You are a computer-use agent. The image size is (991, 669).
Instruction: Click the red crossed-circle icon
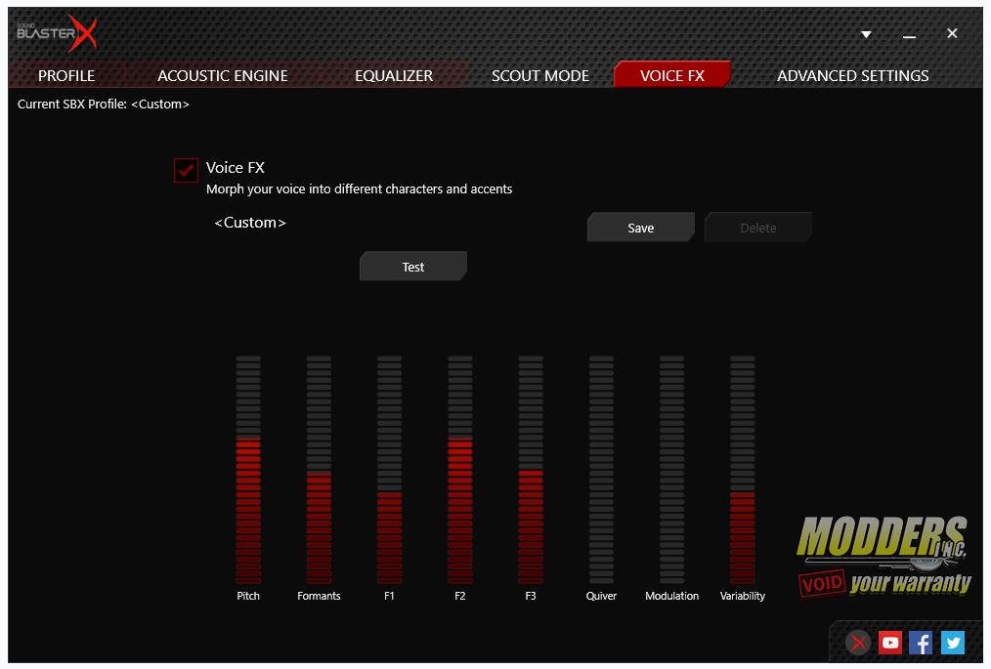tap(858, 642)
